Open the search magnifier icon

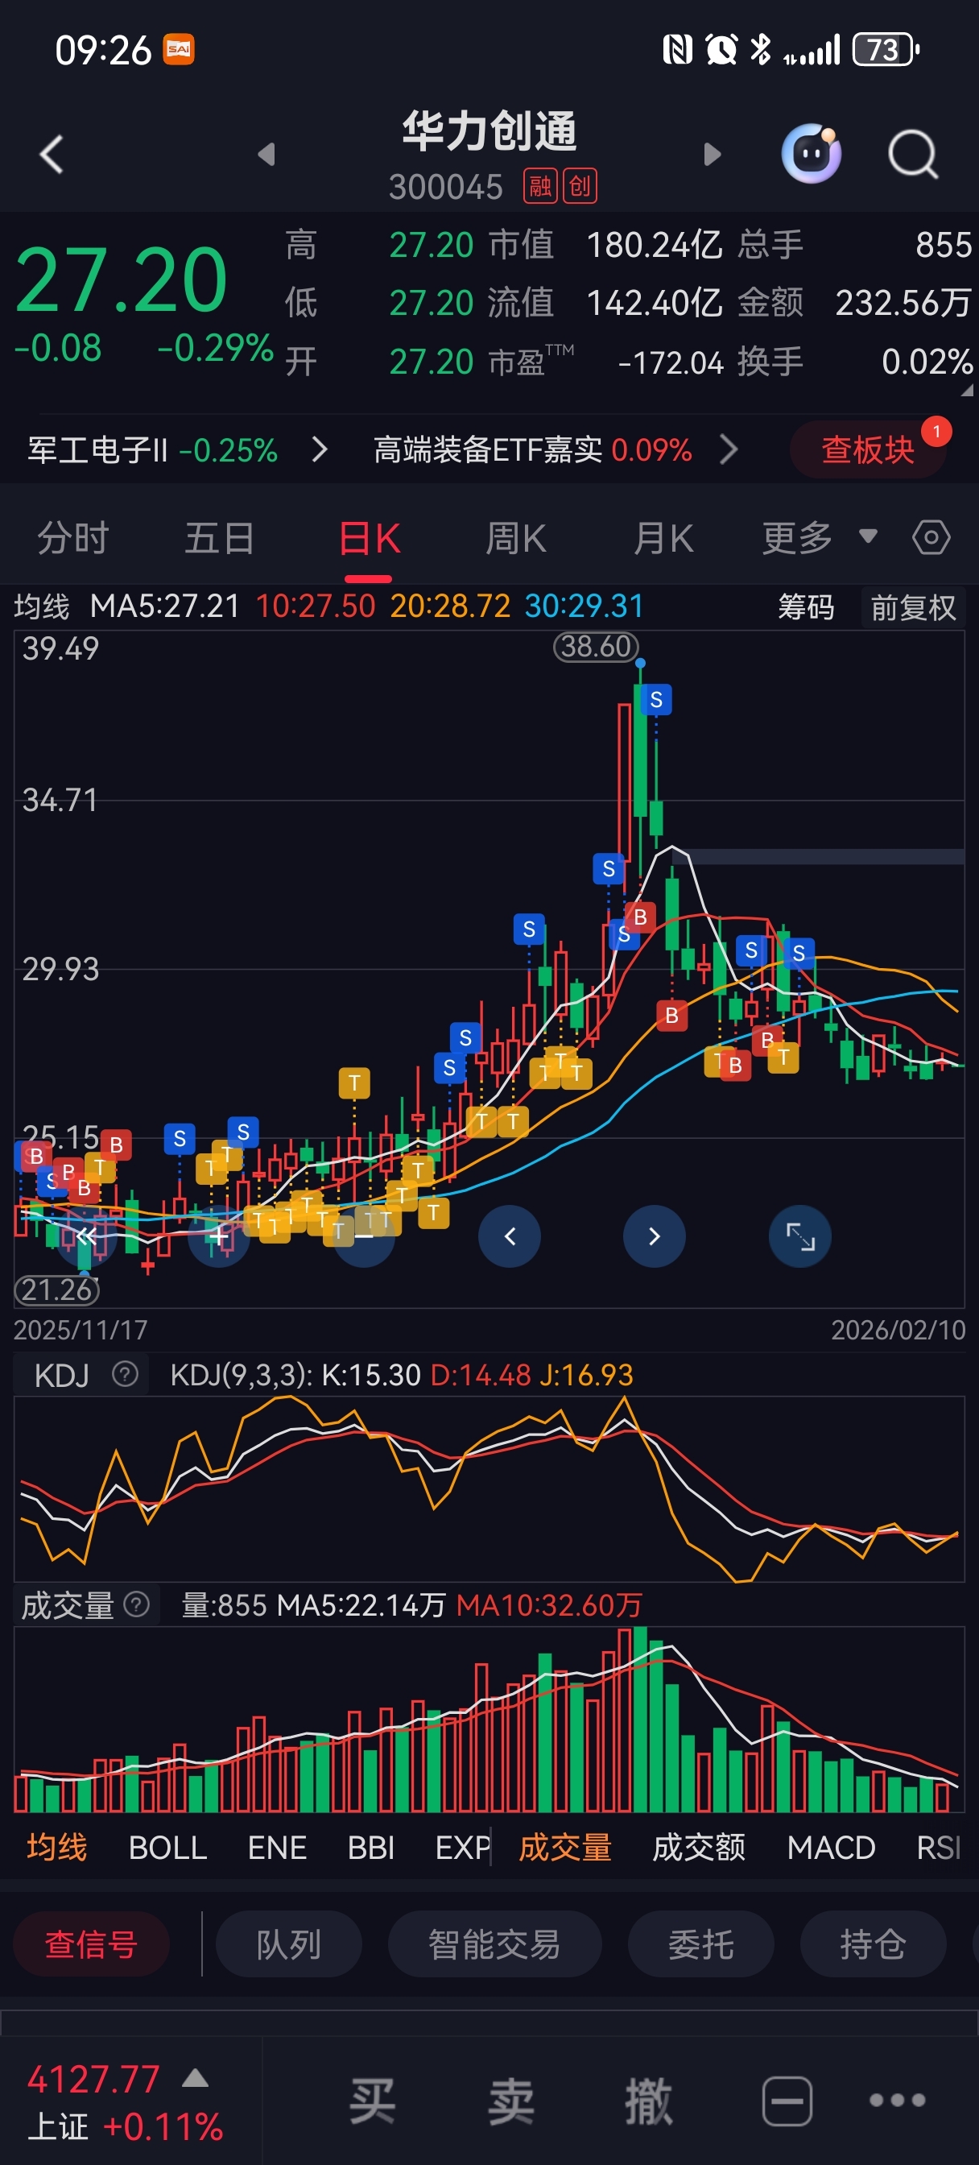point(914,155)
